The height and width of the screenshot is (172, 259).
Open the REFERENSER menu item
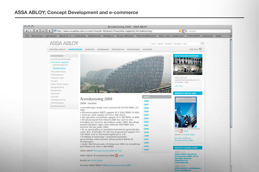point(133,49)
